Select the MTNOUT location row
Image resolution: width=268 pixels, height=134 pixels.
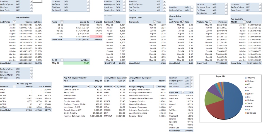tap(115, 116)
